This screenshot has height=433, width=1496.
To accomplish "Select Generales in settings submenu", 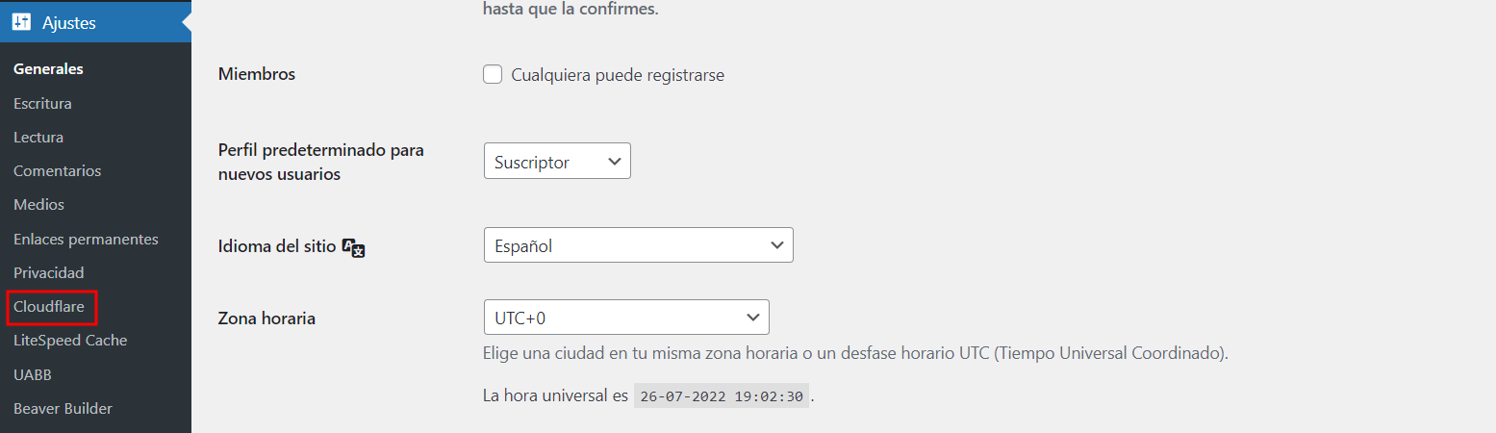I will [x=48, y=69].
